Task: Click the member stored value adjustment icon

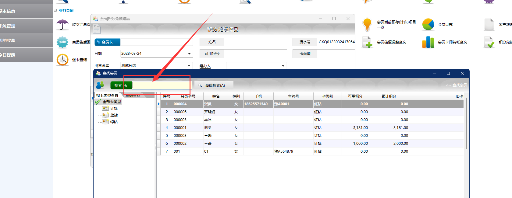Action: (x=367, y=42)
